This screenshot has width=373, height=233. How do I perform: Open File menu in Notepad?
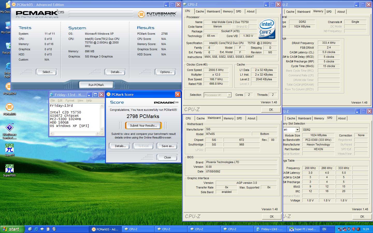(x=53, y=100)
